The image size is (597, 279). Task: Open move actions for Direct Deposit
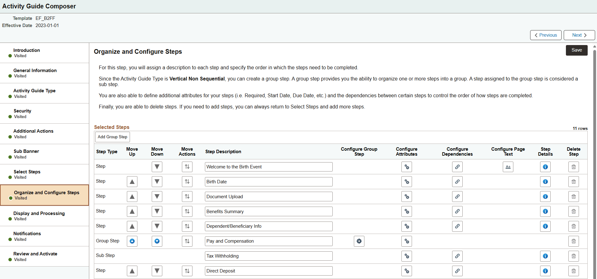click(x=187, y=271)
